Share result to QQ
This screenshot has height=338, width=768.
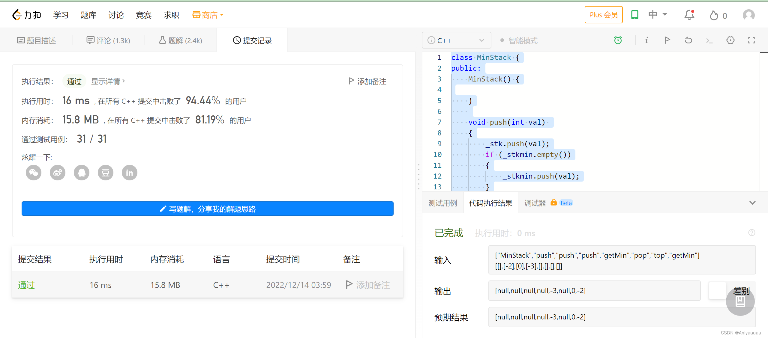82,173
